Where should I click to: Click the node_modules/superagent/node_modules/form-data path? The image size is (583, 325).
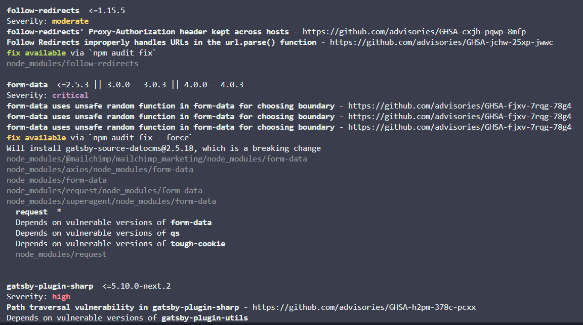tap(111, 201)
